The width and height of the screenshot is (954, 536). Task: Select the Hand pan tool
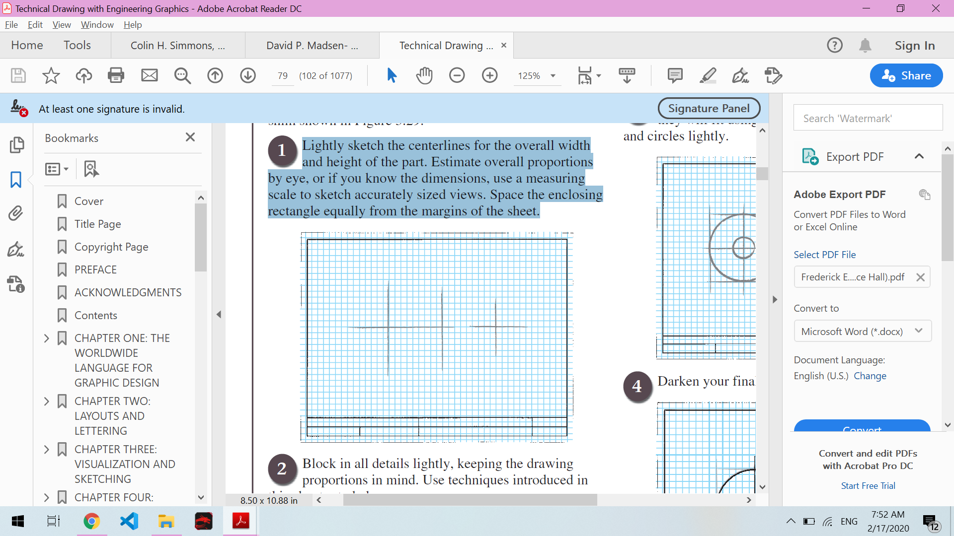424,75
